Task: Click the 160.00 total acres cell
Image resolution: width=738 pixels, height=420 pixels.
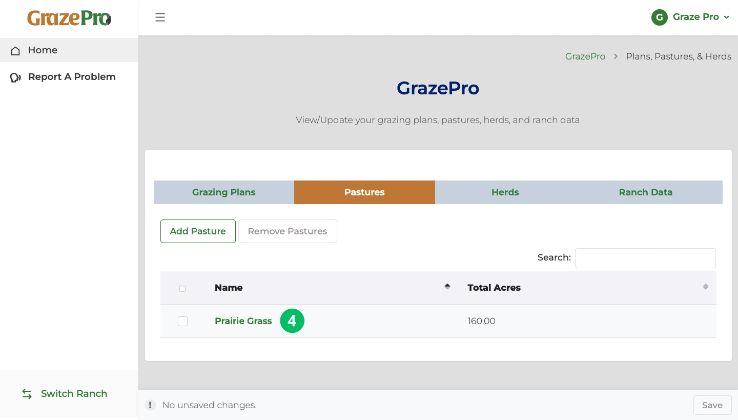Action: [482, 321]
